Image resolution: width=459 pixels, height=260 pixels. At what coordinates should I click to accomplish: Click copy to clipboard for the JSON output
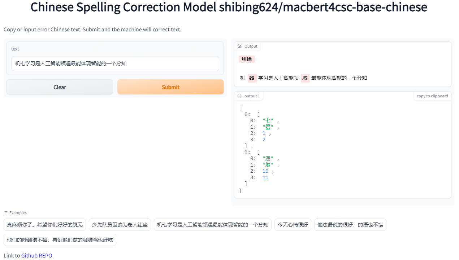pyautogui.click(x=432, y=96)
